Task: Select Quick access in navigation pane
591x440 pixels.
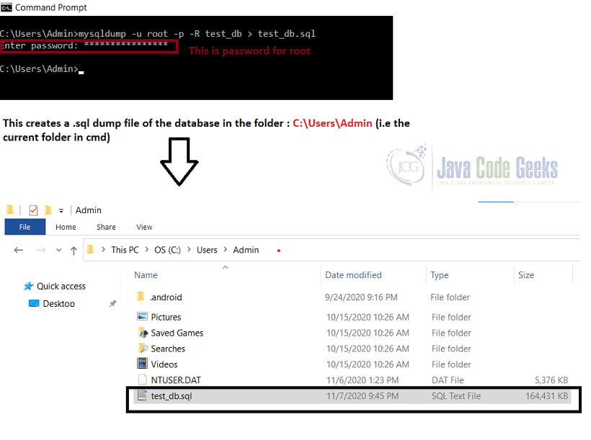Action: click(61, 287)
